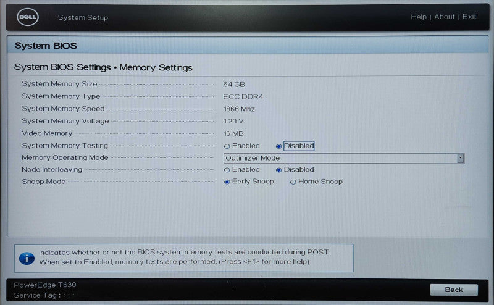Click the PowerEdge T630 model text
The width and height of the screenshot is (494, 305).
point(45,285)
